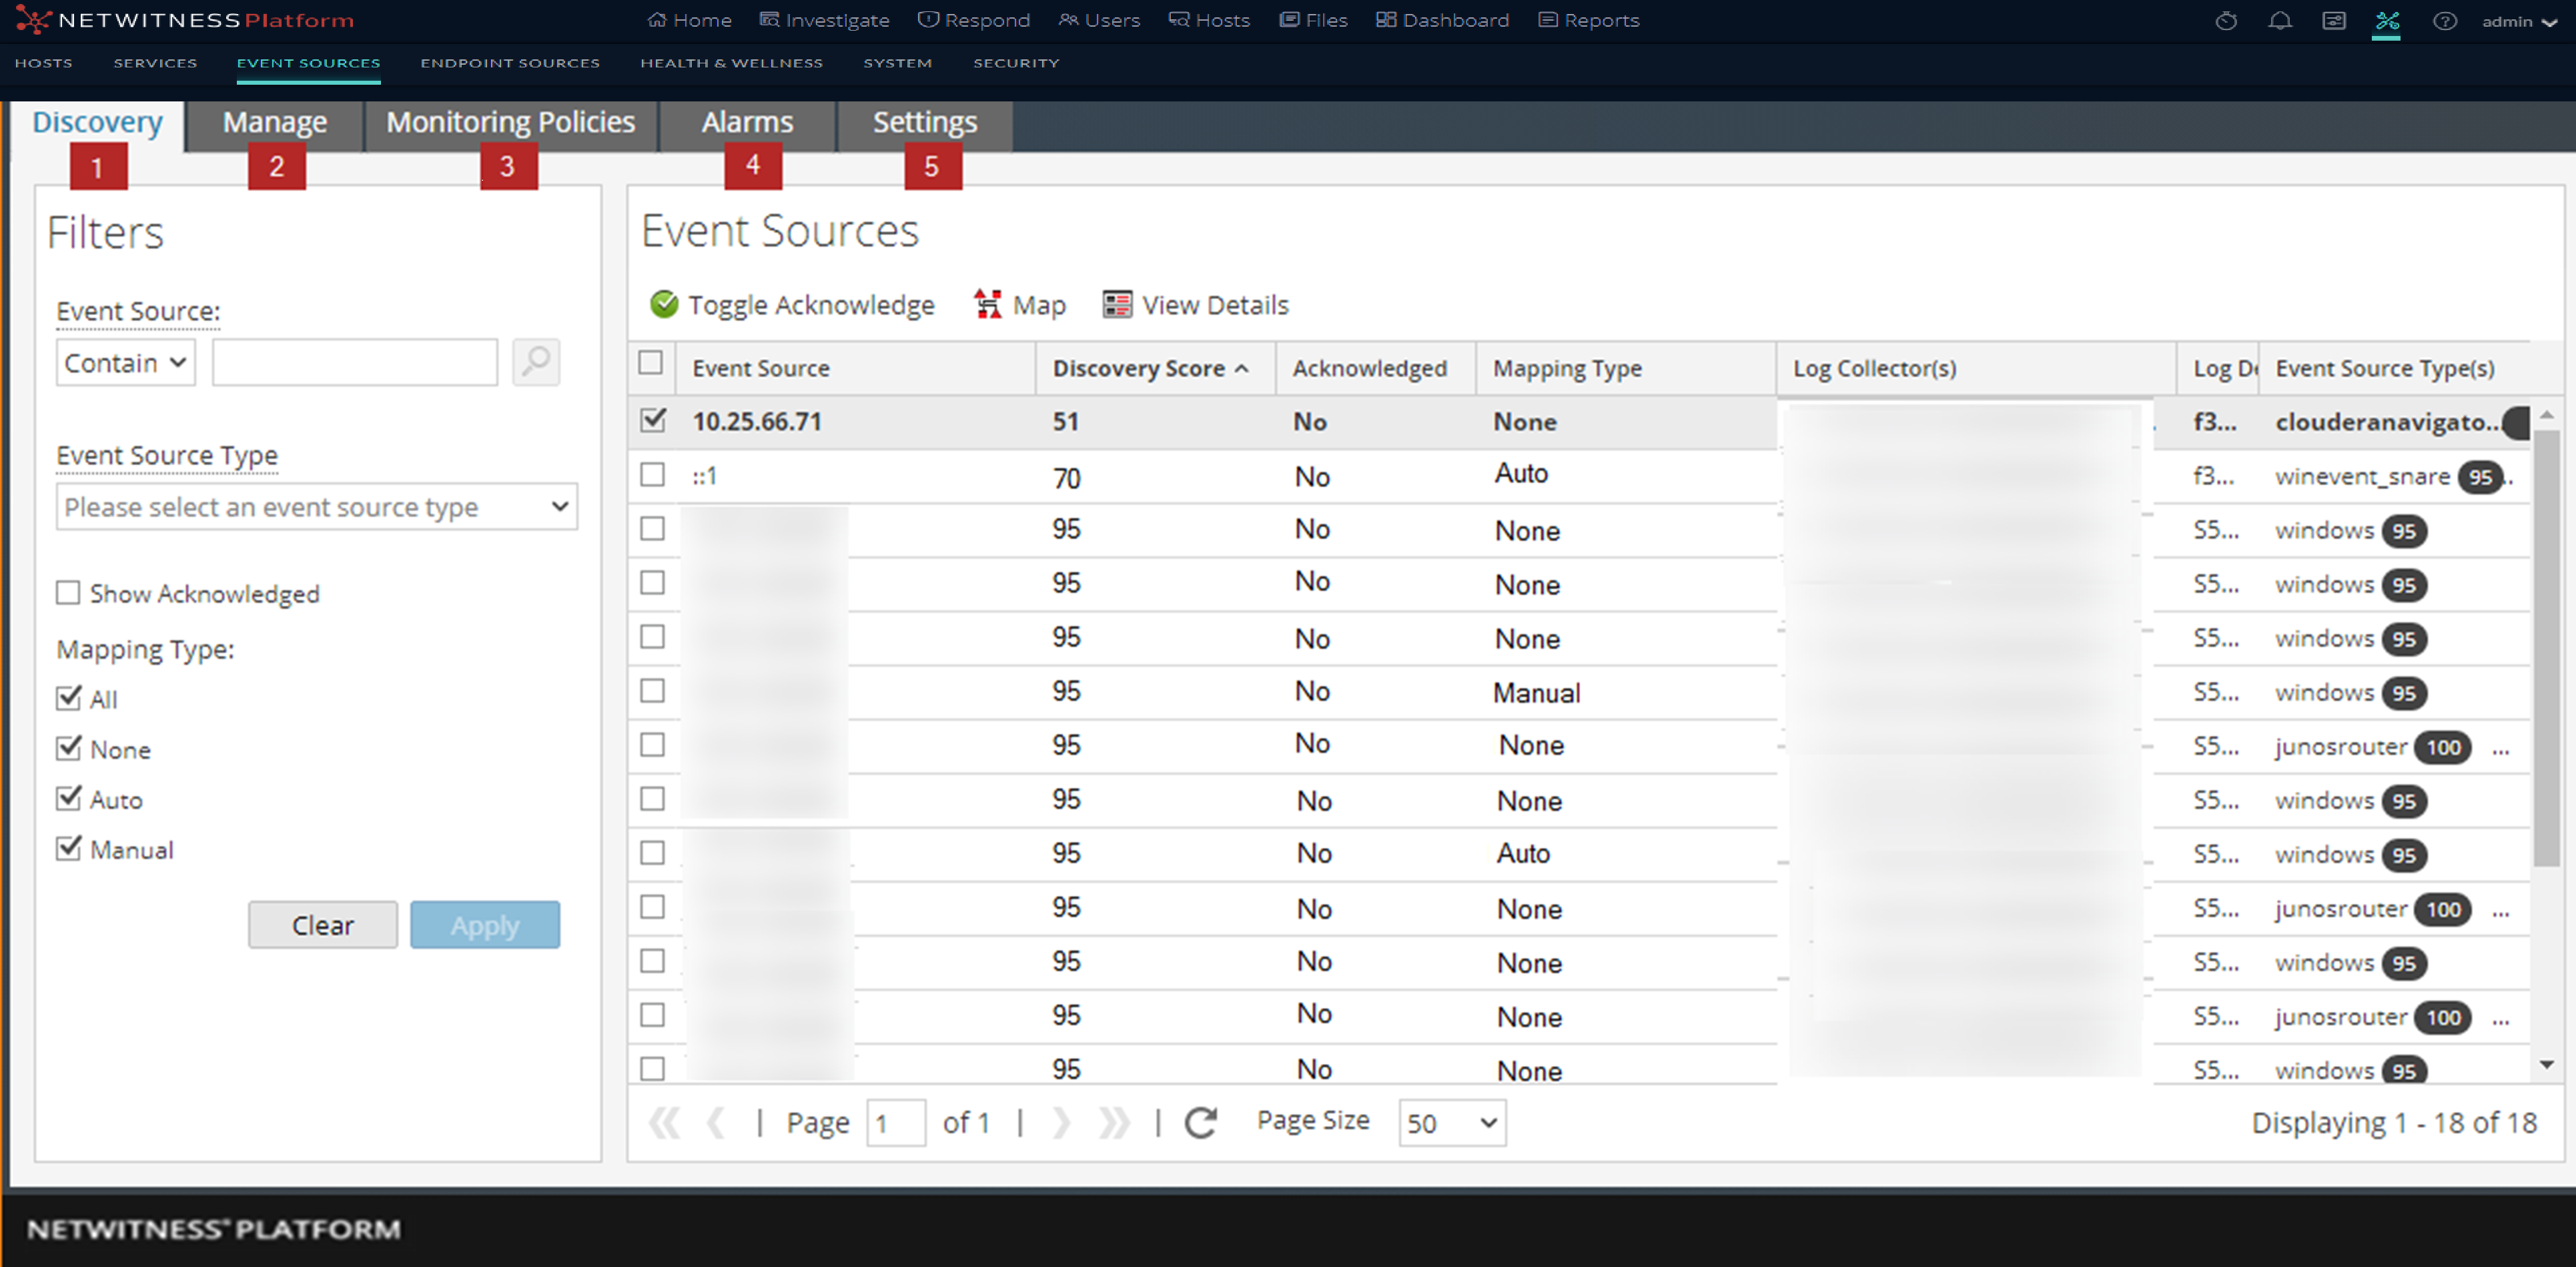2576x1267 pixels.
Task: Expand the Event Source Type dropdown
Action: click(316, 507)
